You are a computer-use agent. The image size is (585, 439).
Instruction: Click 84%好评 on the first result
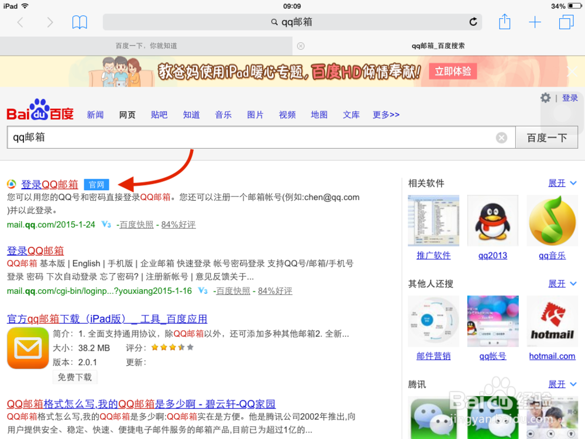coord(178,225)
